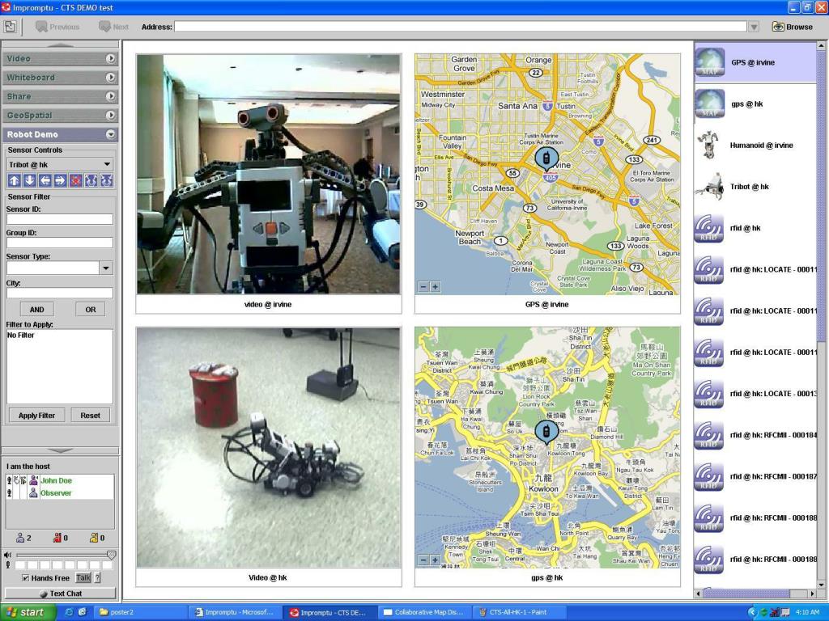Select the Humanoid @ irvine robot icon
This screenshot has height=621, width=829.
pos(709,146)
